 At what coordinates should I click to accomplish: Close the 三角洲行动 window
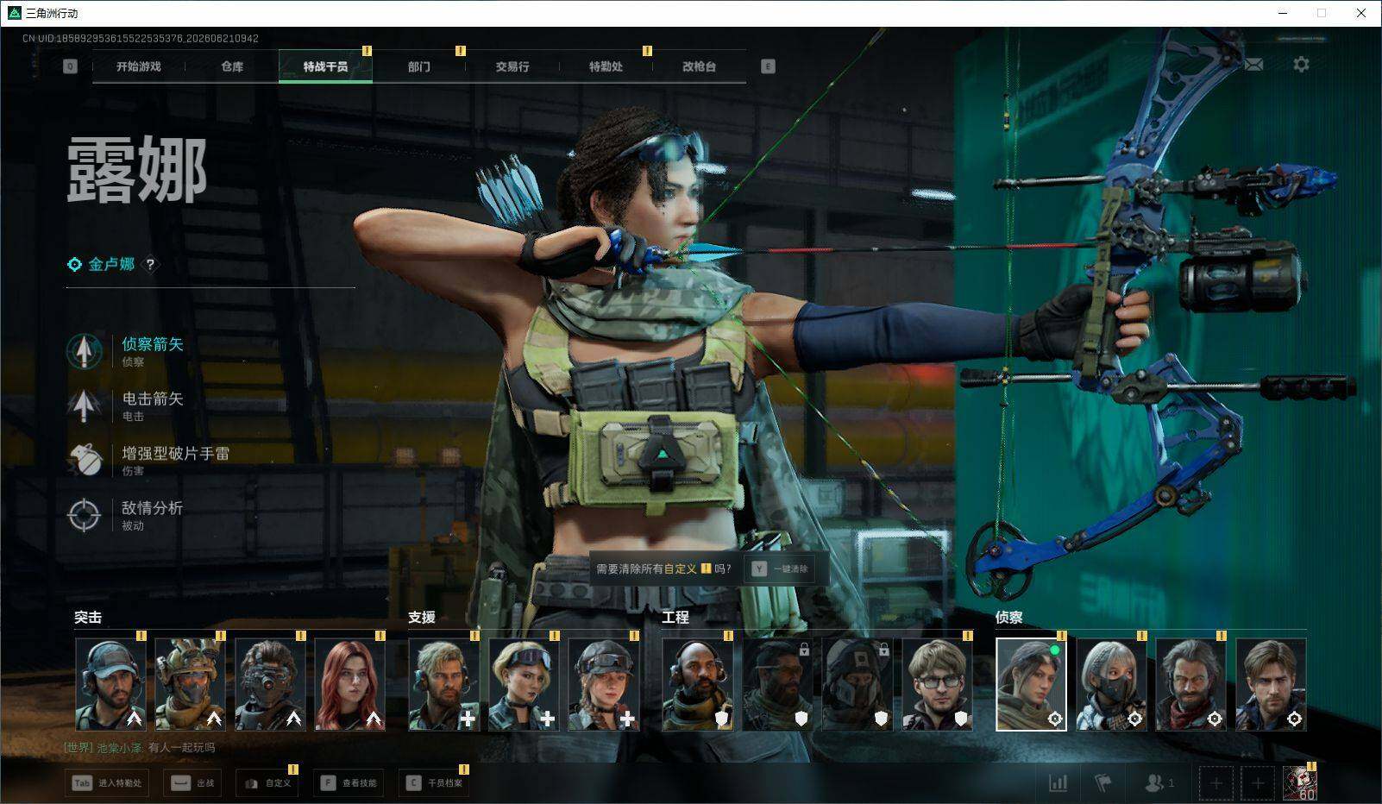coord(1361,13)
